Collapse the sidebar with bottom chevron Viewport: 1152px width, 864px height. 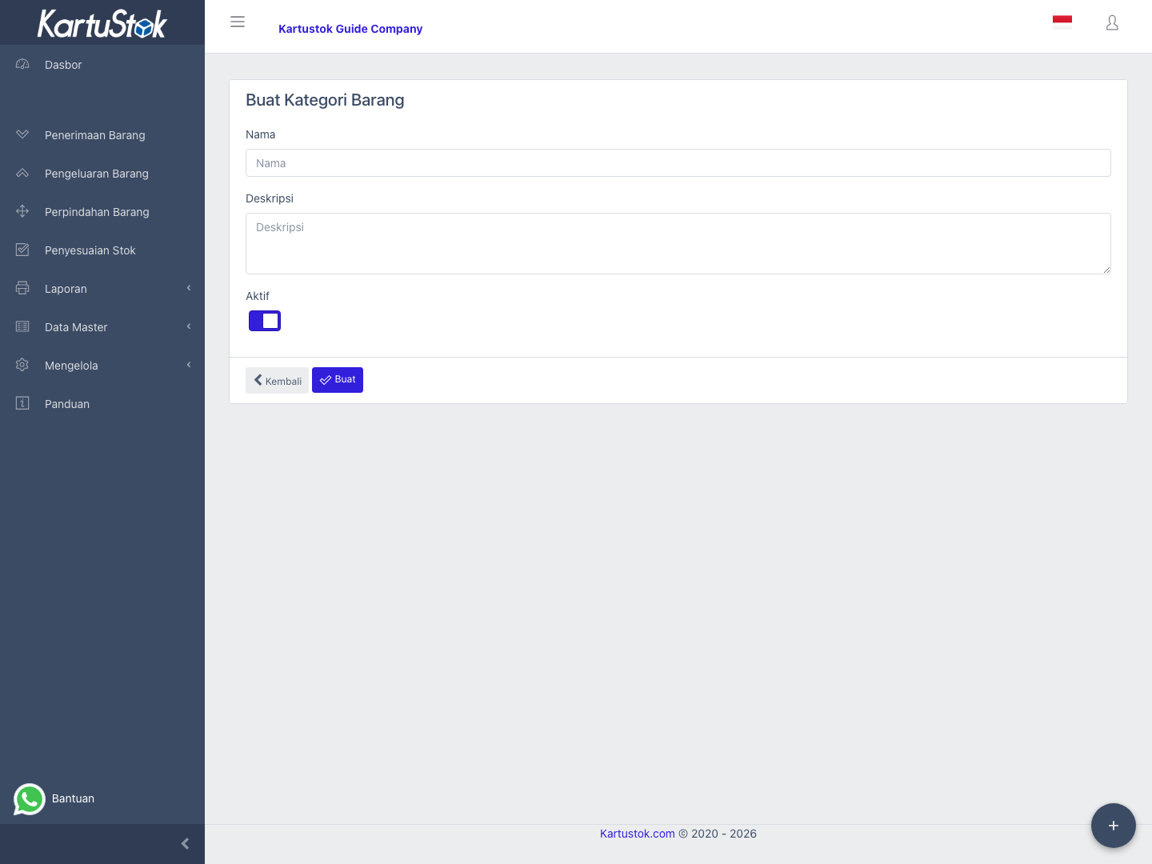[186, 844]
